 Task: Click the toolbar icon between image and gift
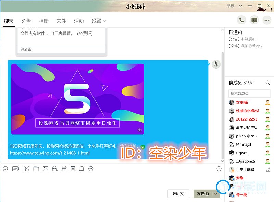(55, 169)
